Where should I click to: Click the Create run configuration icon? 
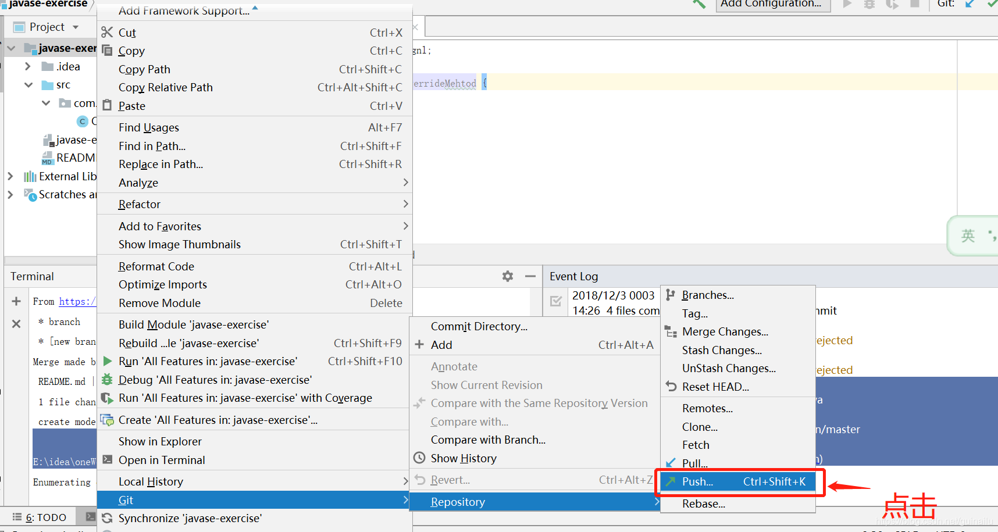[x=107, y=420]
